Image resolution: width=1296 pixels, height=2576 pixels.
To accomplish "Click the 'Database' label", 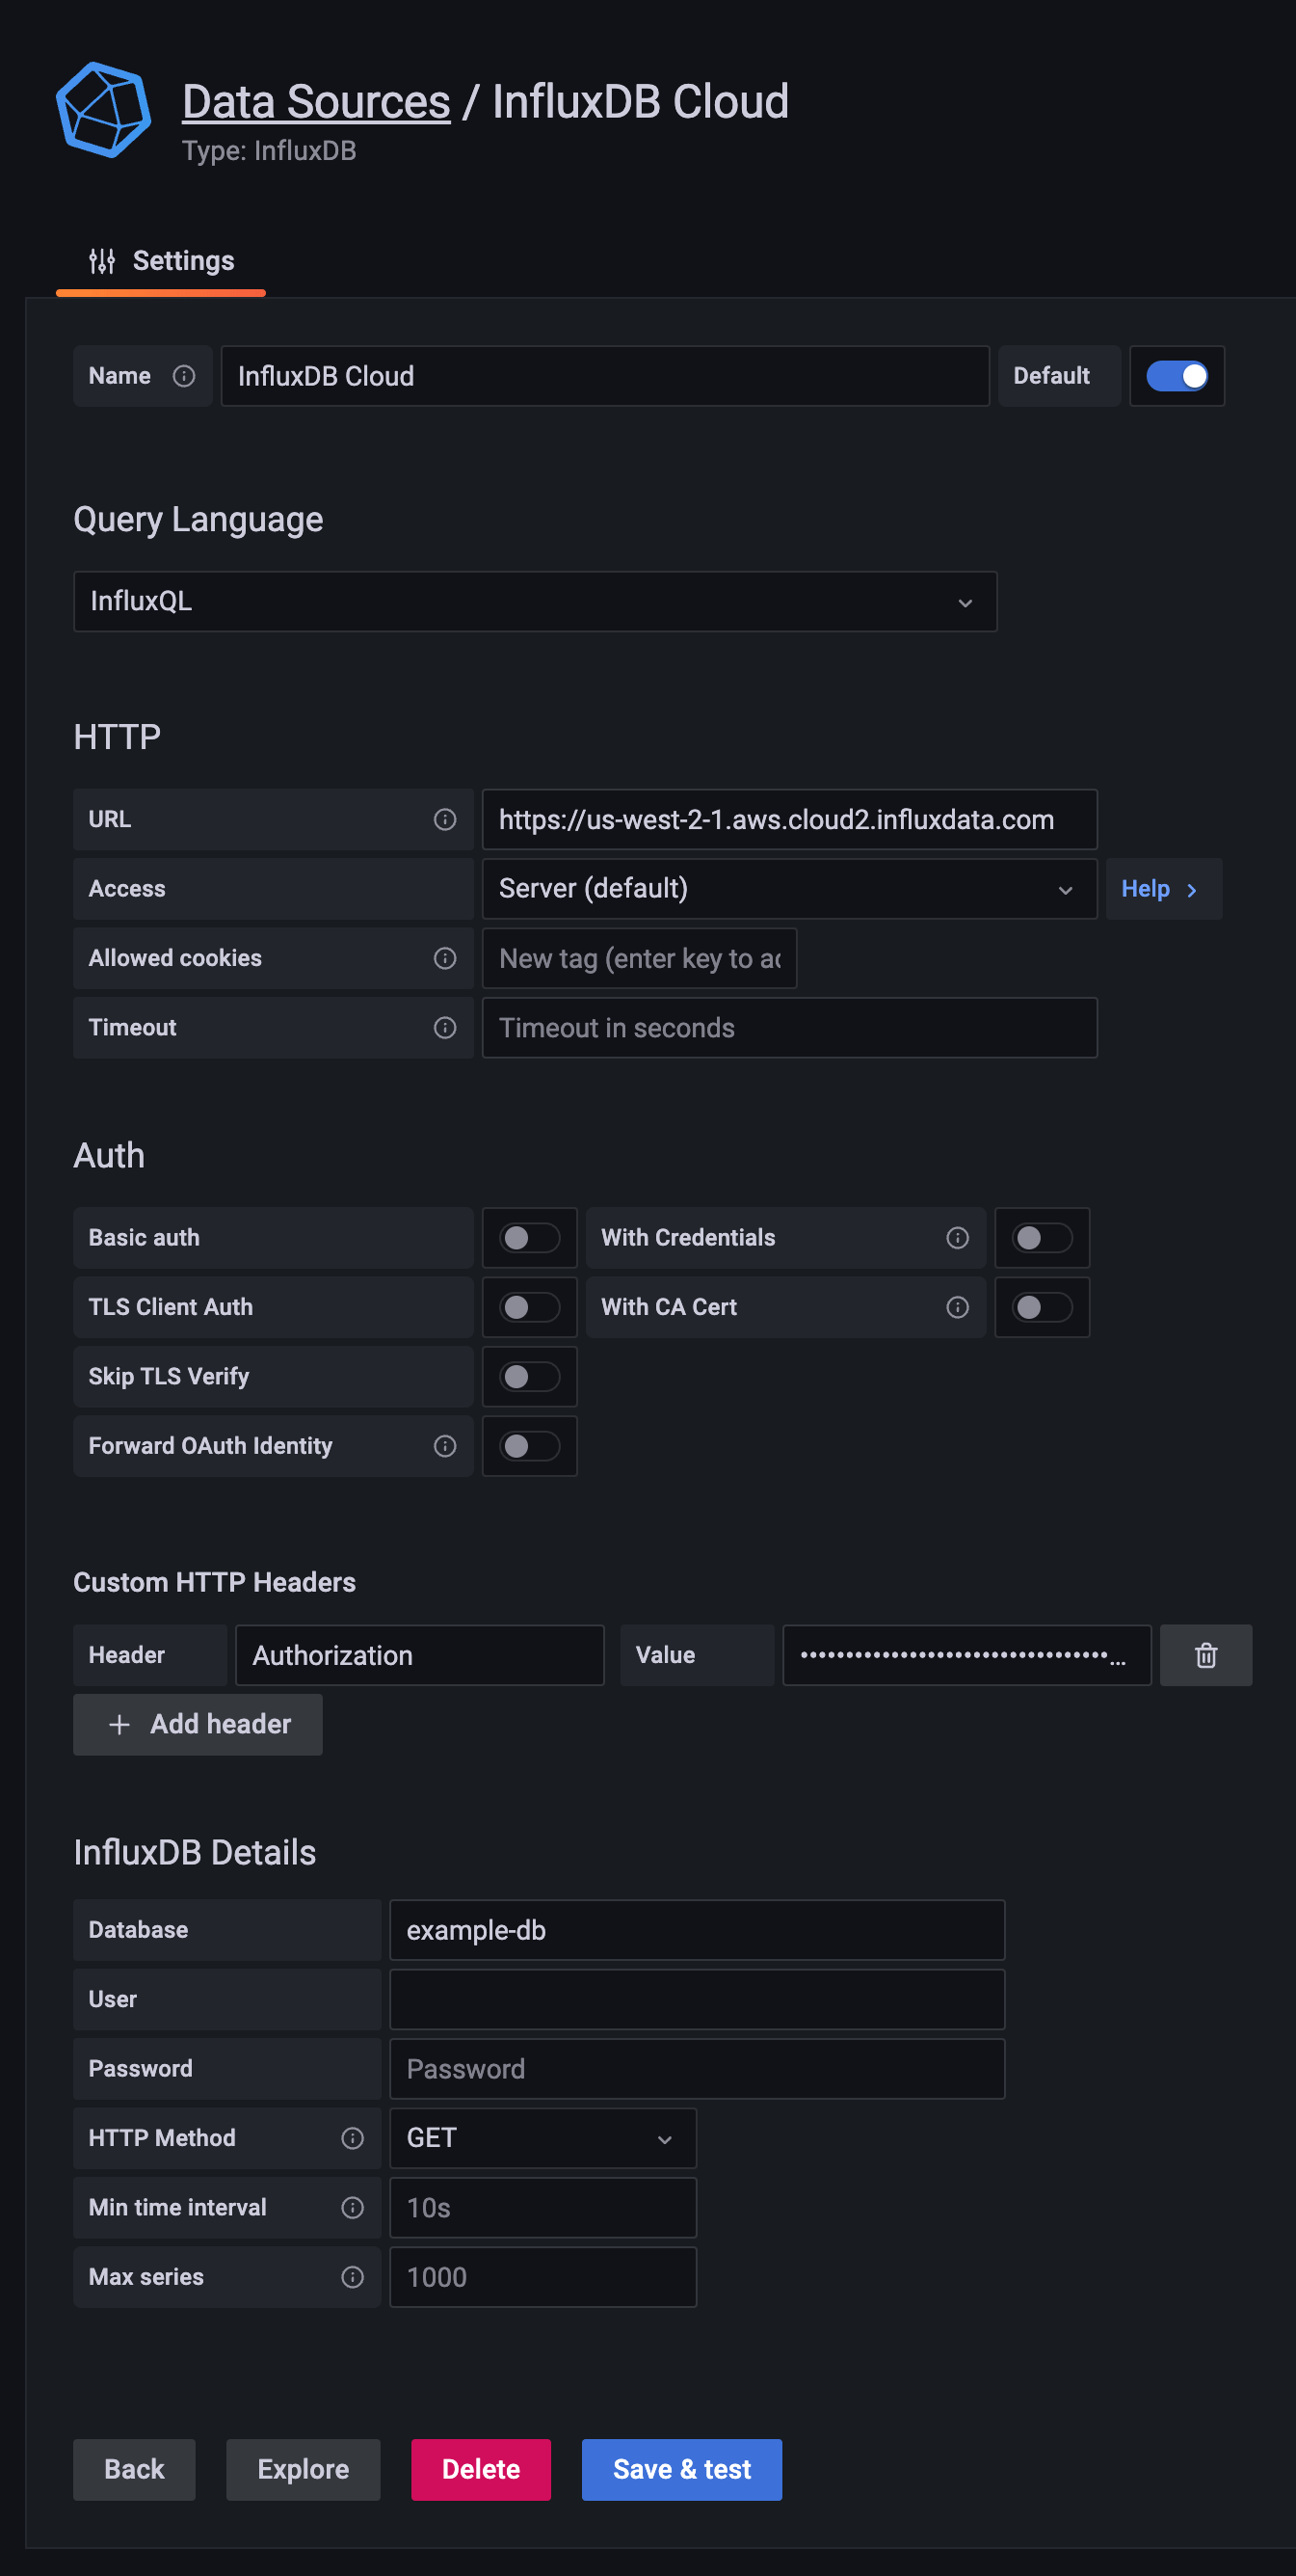I will tap(138, 1930).
